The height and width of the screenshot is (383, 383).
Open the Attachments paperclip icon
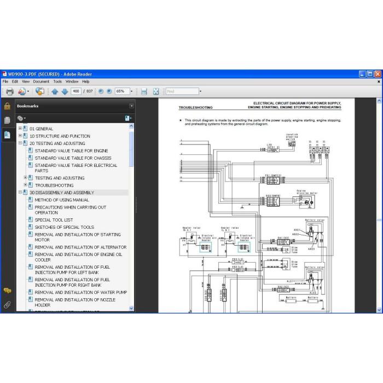(x=7, y=305)
